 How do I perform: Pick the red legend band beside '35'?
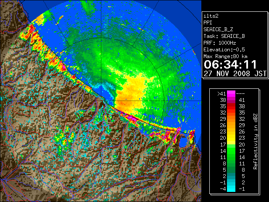(x=231, y=106)
